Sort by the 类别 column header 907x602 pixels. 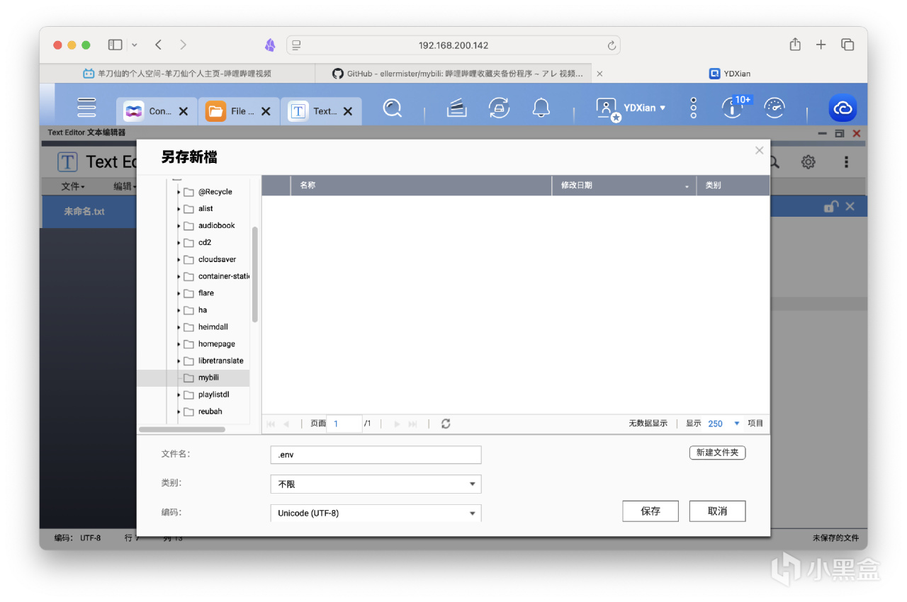pos(733,186)
